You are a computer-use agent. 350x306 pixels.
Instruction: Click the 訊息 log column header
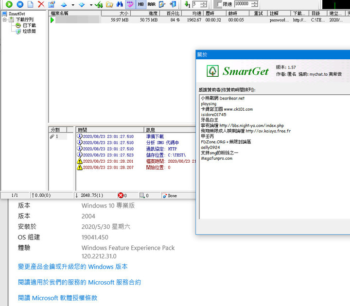(170, 130)
